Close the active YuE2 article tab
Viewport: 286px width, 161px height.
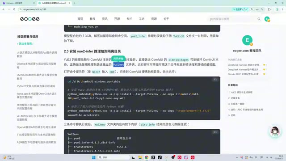click(69, 3)
